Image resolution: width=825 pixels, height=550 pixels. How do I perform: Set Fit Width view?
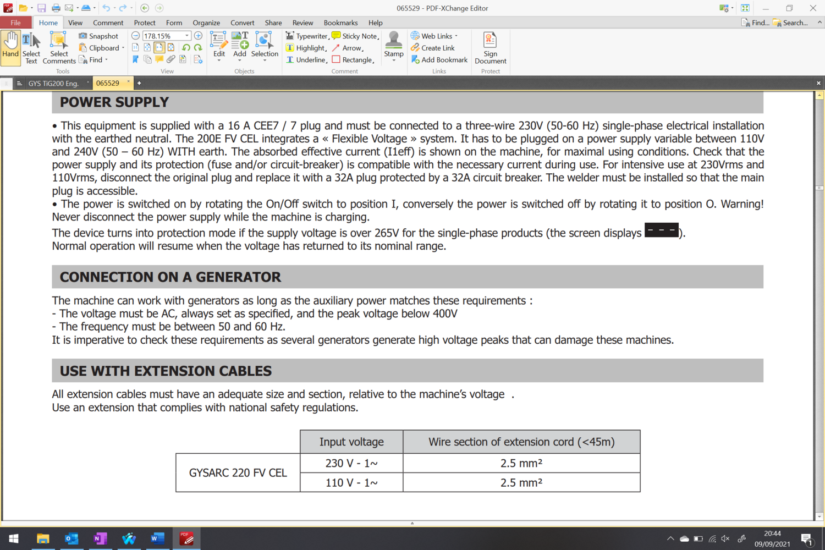point(159,47)
